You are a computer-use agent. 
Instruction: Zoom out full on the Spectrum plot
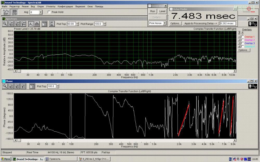[23, 24]
